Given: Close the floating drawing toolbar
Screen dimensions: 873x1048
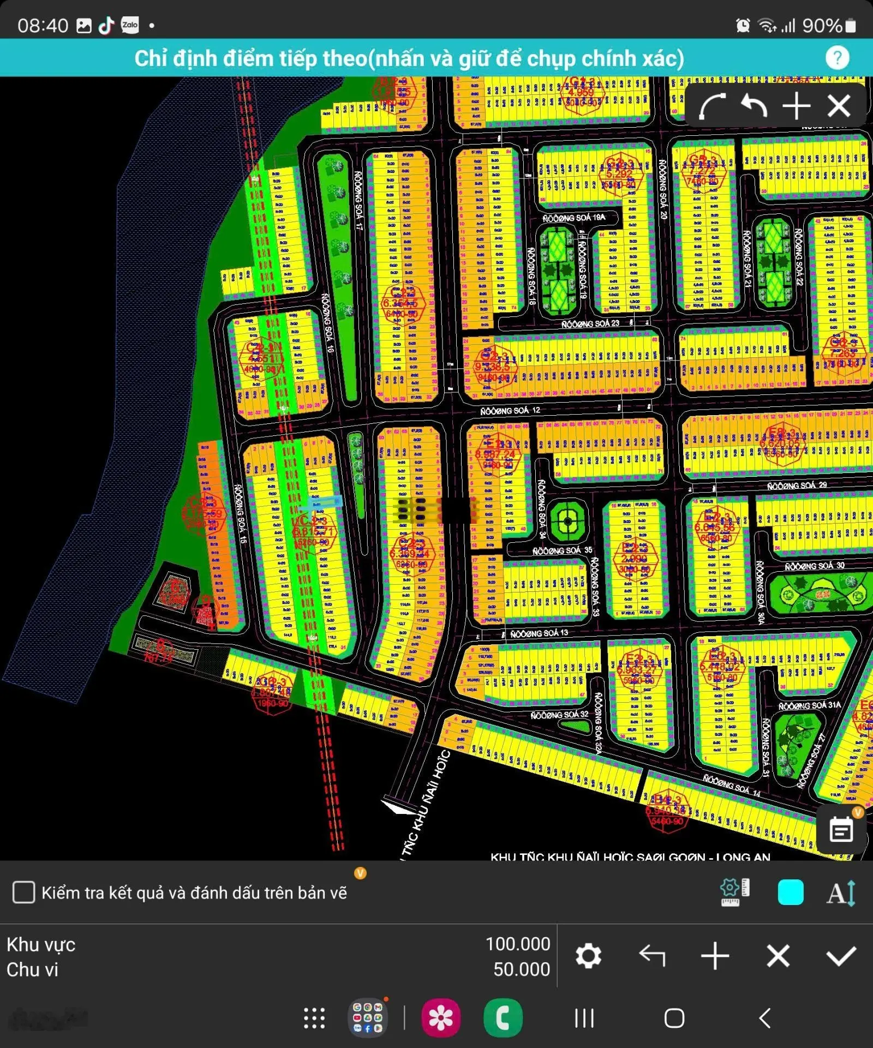Looking at the screenshot, I should coord(839,106).
